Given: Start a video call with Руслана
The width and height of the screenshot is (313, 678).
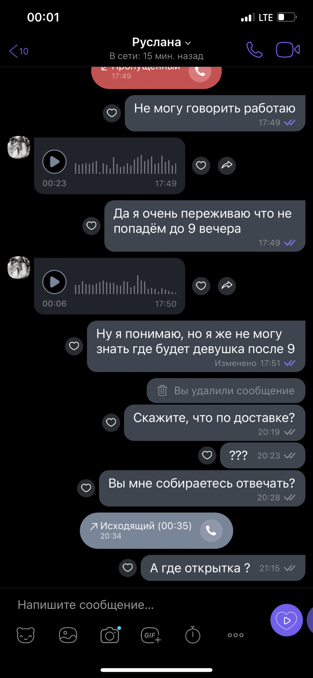Looking at the screenshot, I should [x=288, y=50].
